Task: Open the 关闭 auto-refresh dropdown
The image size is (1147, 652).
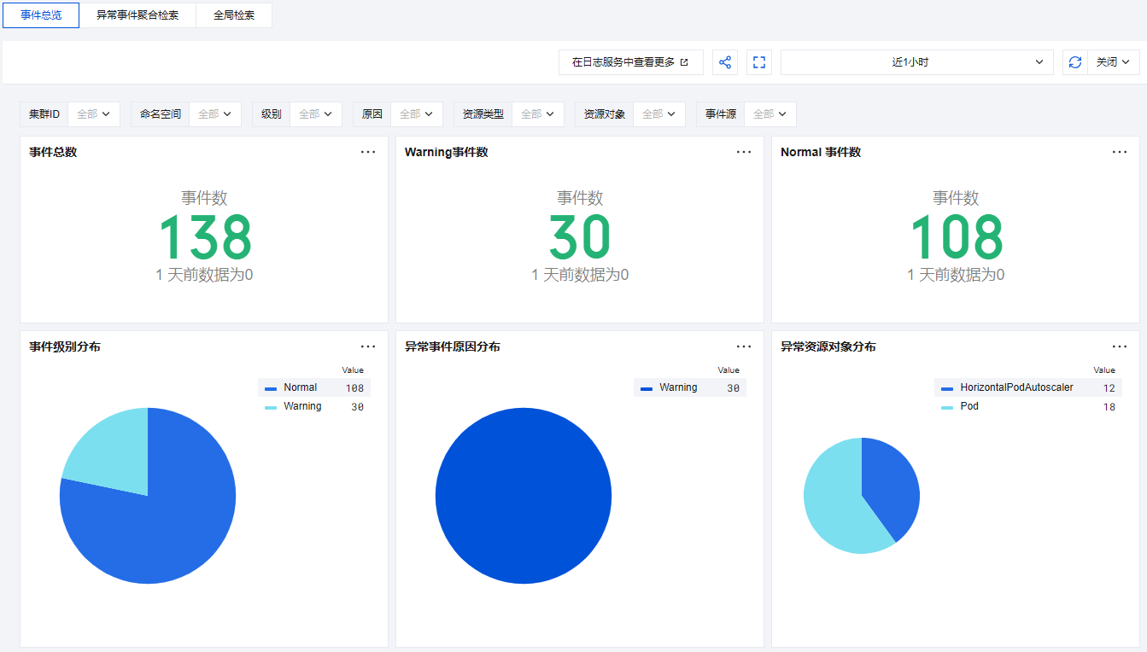Action: tap(1113, 62)
